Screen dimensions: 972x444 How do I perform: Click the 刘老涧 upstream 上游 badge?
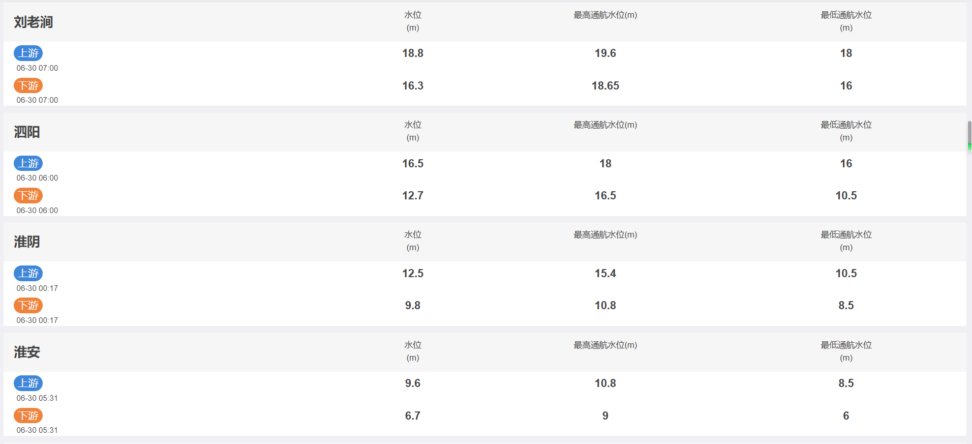pyautogui.click(x=28, y=53)
